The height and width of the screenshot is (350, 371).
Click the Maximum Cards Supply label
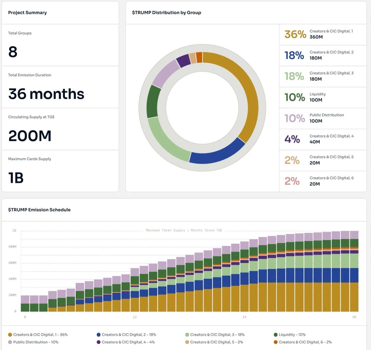30,159
